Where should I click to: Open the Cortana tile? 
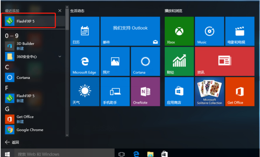[145, 61]
